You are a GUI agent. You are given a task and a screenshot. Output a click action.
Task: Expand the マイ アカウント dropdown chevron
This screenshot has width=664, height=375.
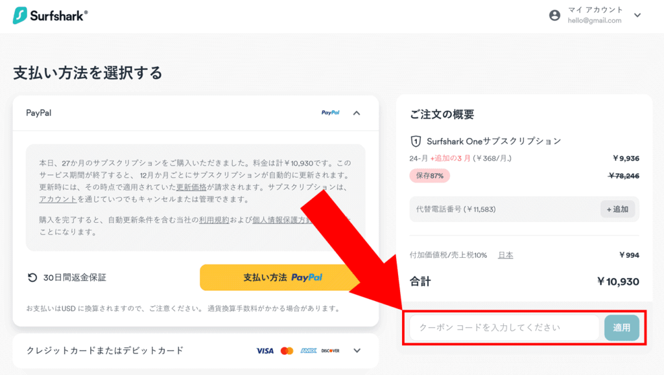(637, 15)
